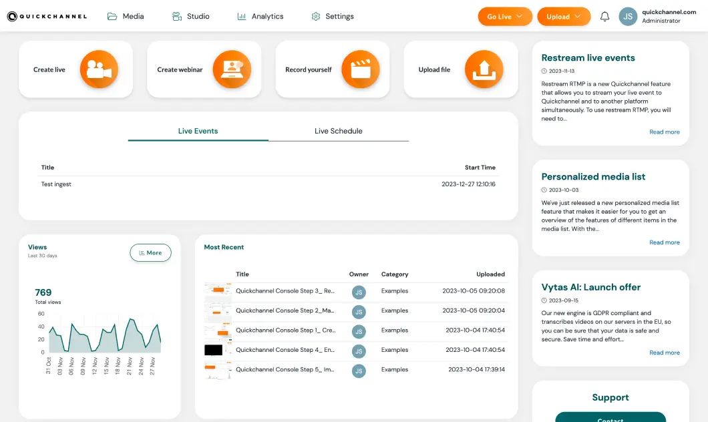
Task: Click the Quickchannel logo in header
Action: click(47, 17)
